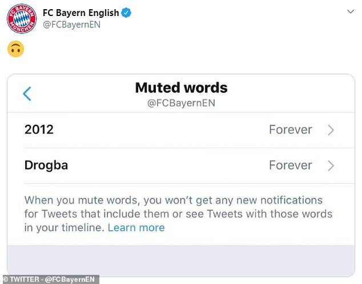Click the upside-down face emoji

(x=15, y=49)
